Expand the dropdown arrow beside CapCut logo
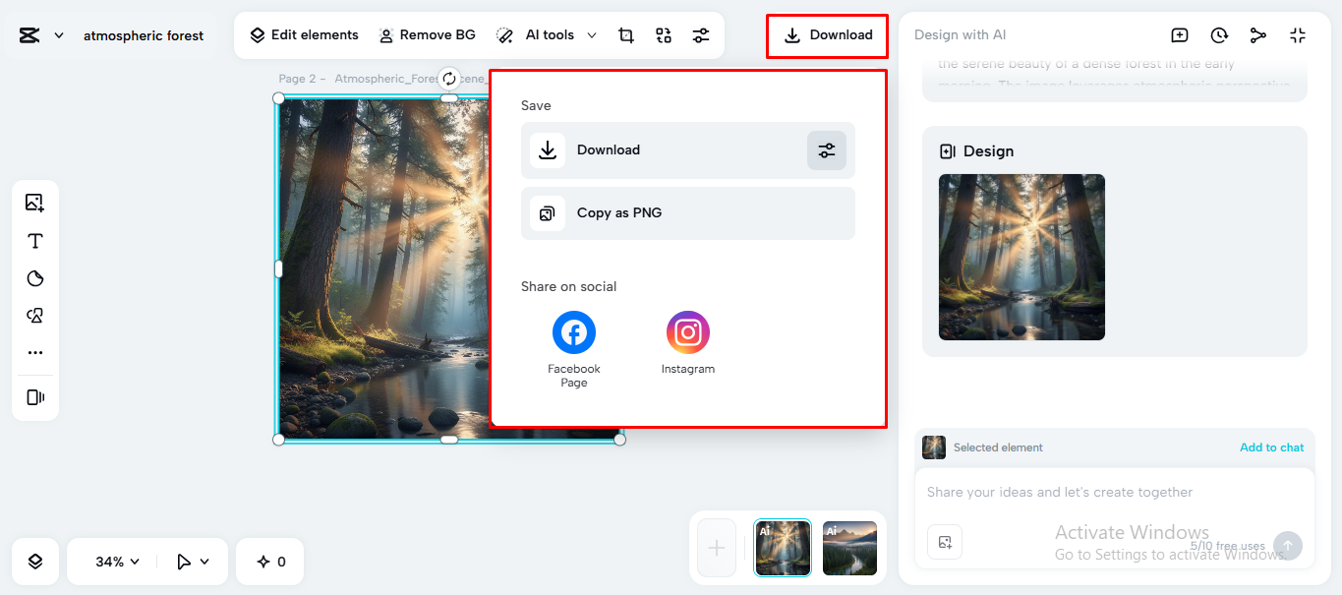Screen dimensions: 1342x595 (59, 35)
